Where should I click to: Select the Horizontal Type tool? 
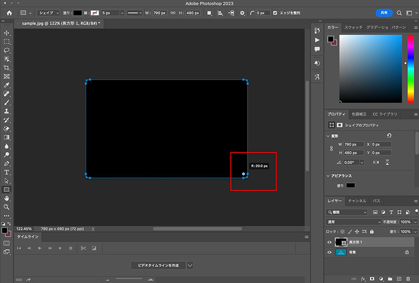click(x=7, y=172)
